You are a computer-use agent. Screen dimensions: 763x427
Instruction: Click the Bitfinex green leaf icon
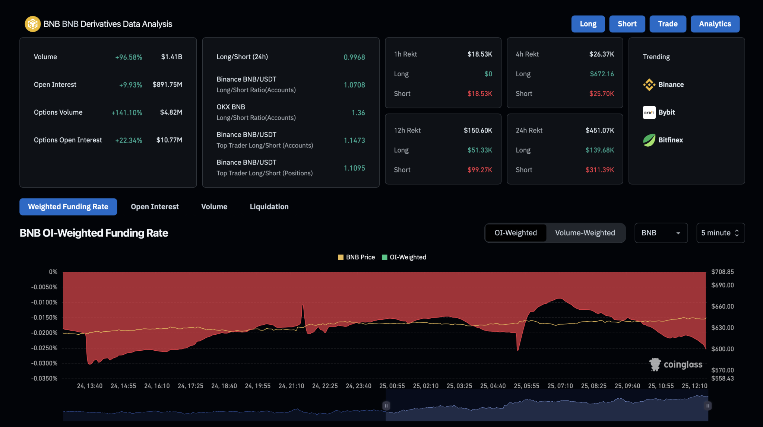click(649, 140)
